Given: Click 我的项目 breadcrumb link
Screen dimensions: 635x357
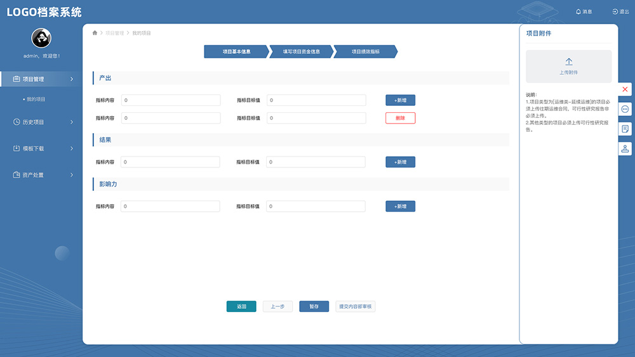Looking at the screenshot, I should (x=142, y=33).
